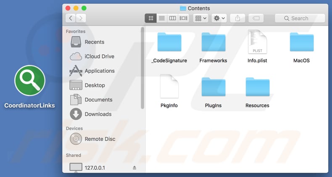This screenshot has height=177, width=332.
Task: Focus the Search field
Action: click(x=300, y=18)
